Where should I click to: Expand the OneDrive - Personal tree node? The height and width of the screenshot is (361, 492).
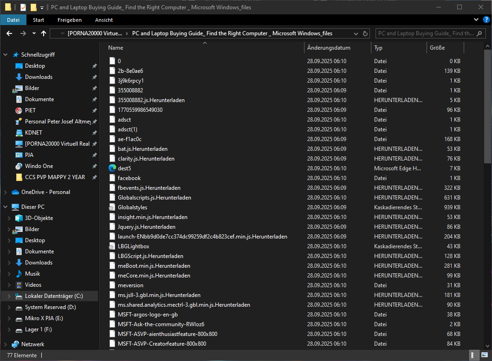click(6, 192)
